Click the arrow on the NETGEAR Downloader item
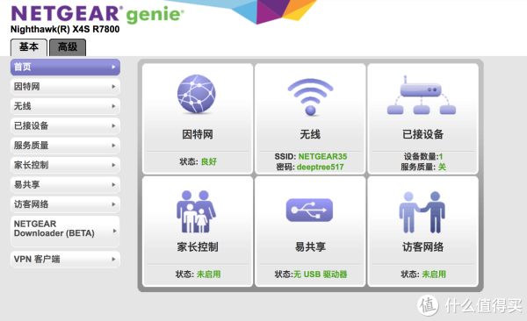Image resolution: width=527 pixels, height=321 pixels. (114, 231)
